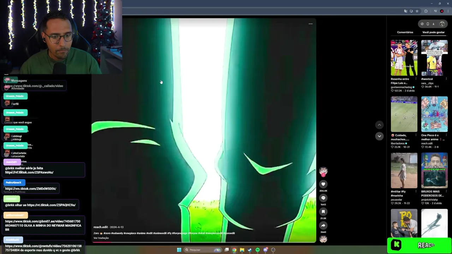
Task: Click the phone app icon in top pill
Action: point(428,24)
